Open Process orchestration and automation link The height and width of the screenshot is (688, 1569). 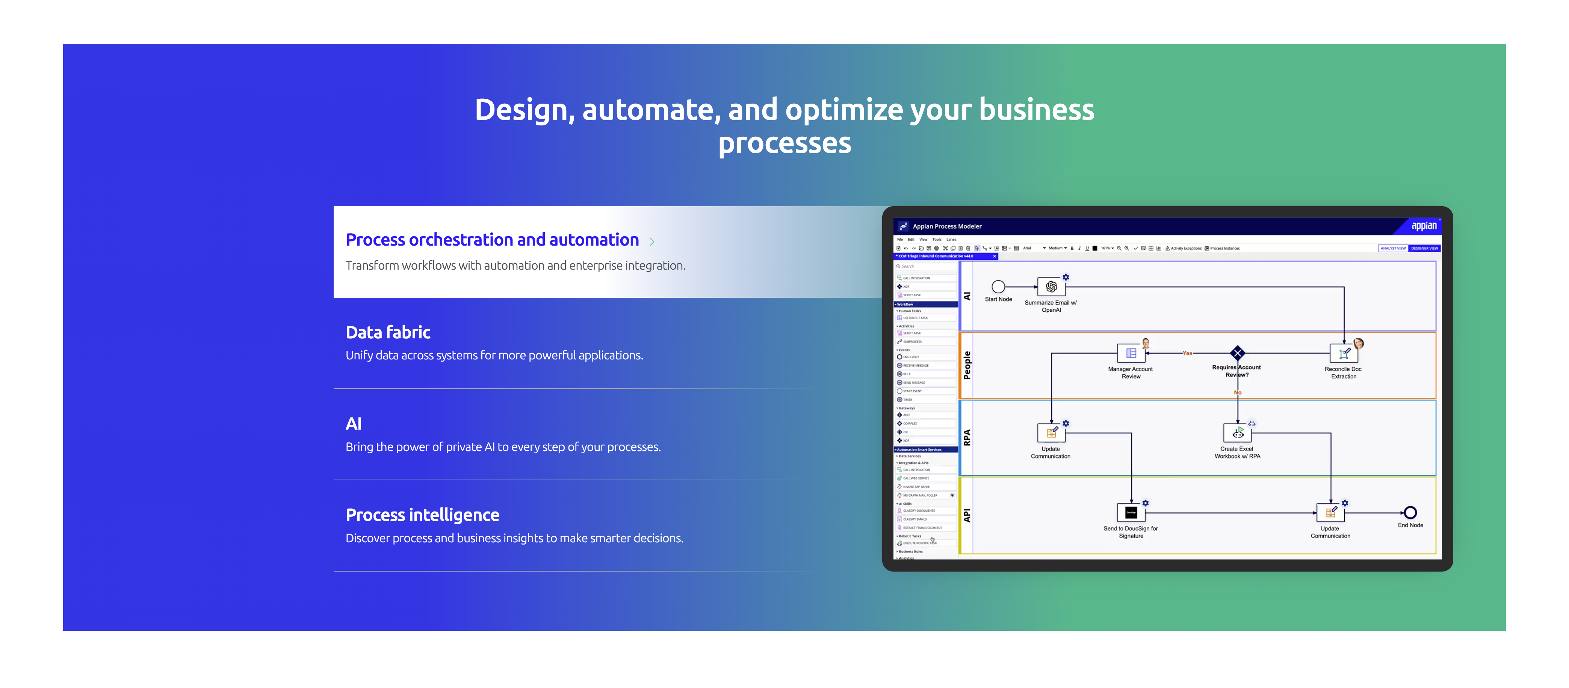[499, 240]
